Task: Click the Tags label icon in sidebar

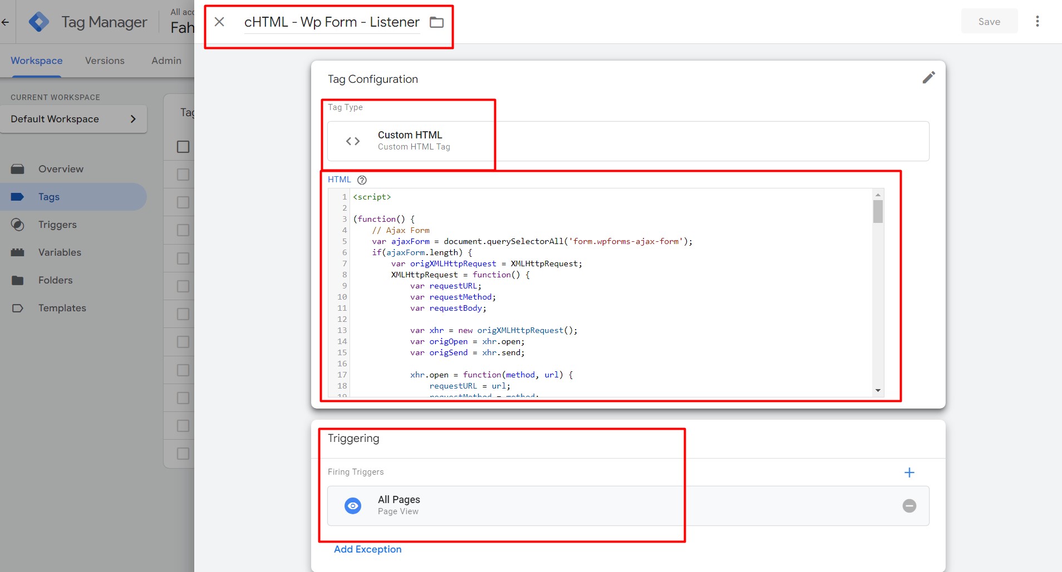Action: click(18, 197)
